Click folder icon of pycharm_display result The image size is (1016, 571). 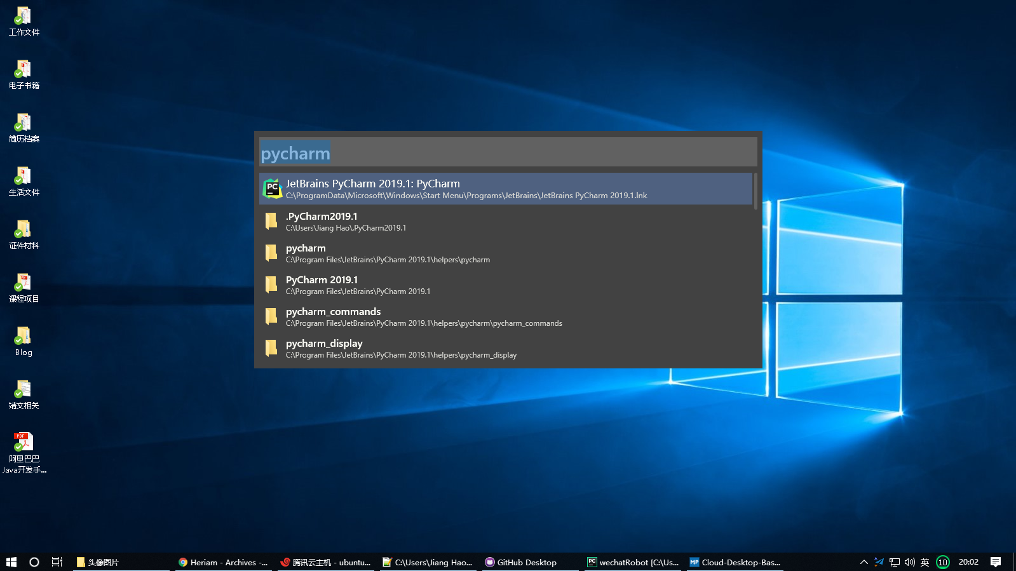(271, 348)
